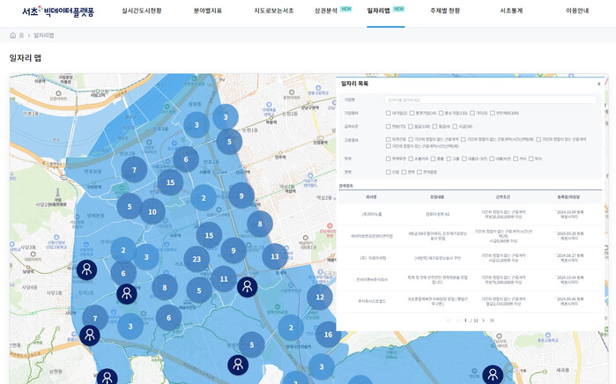Go to the first page of job results
Screen dimensions: 616x384
coord(448,321)
